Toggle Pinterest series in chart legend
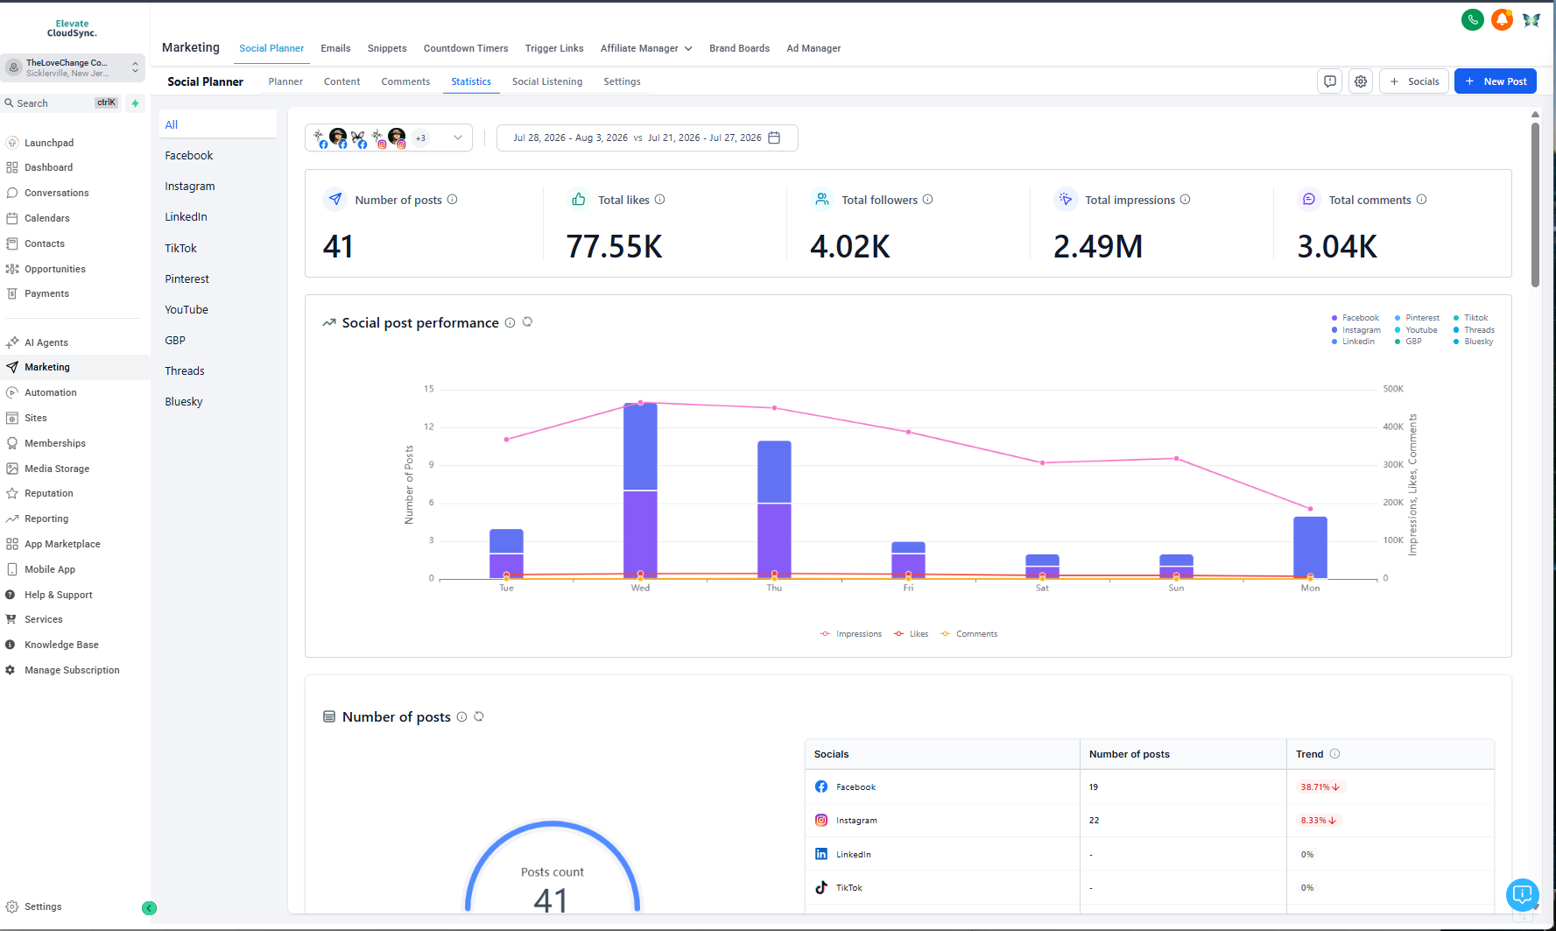The height and width of the screenshot is (931, 1556). point(1417,318)
